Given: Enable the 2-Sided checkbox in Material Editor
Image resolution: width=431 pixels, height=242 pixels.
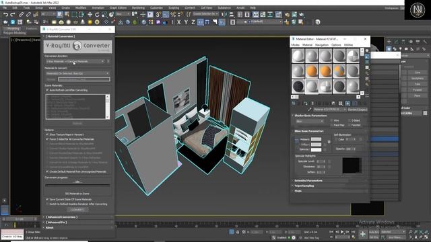Looking at the screenshot, I should tap(349, 120).
